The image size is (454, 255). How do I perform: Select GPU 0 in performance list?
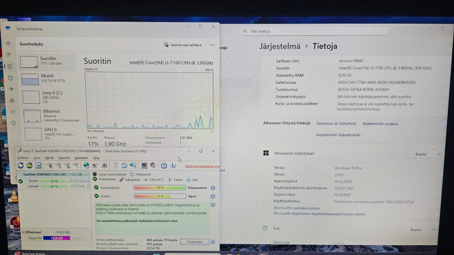[49, 134]
